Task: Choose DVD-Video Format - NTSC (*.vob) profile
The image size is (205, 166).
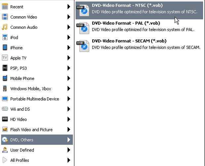Action: coord(127,5)
